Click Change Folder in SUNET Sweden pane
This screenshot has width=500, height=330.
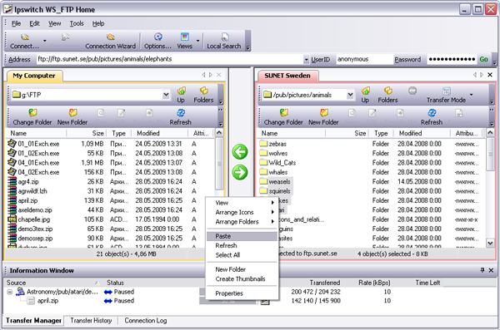click(283, 117)
